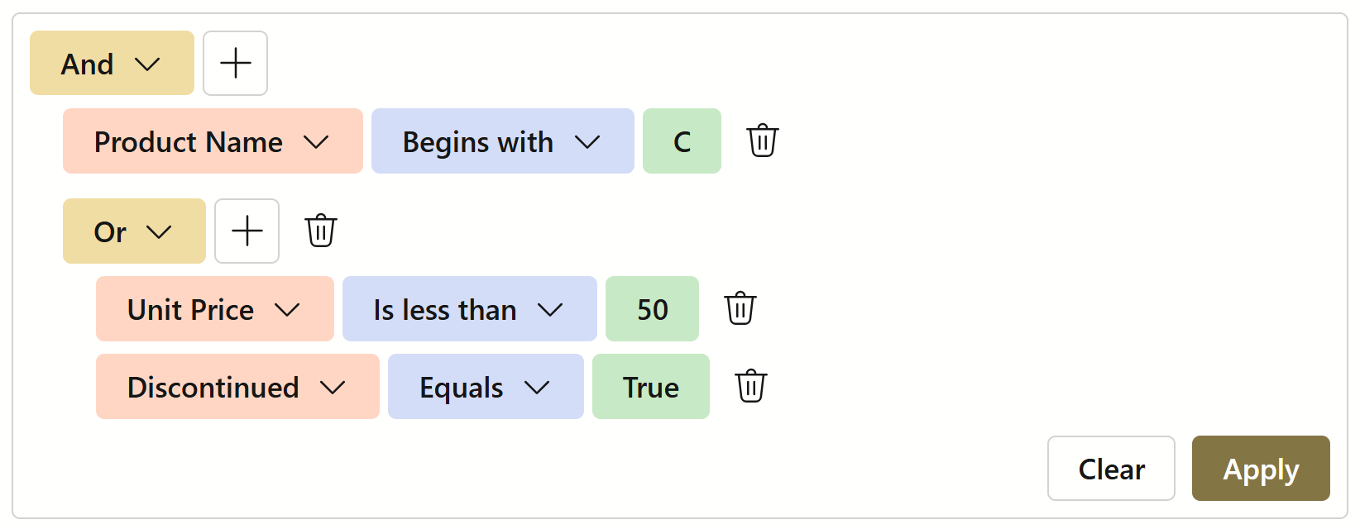
Task: Add expression to the And group
Action: pos(235,64)
